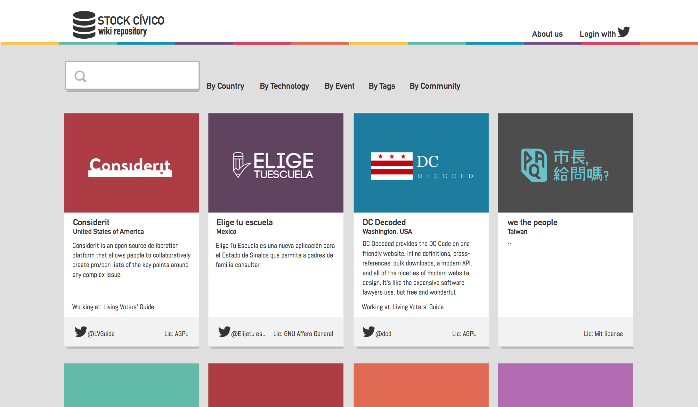Screen dimensions: 698x407
Task: Open the Considerit logo thumbnail
Action: pyautogui.click(x=132, y=163)
